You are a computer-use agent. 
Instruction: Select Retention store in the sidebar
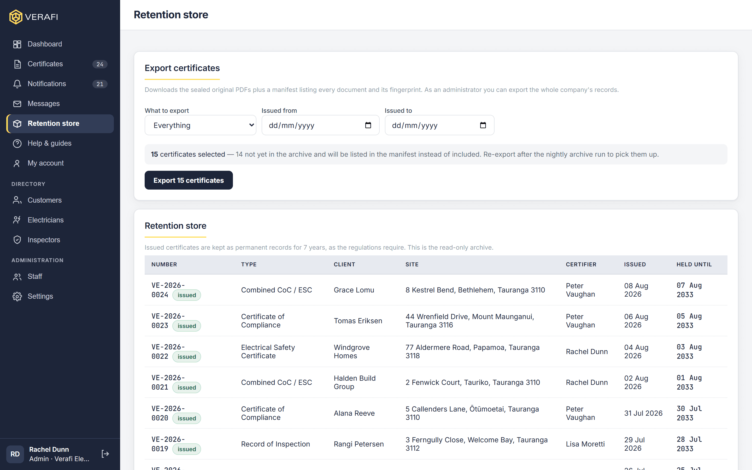click(x=60, y=124)
